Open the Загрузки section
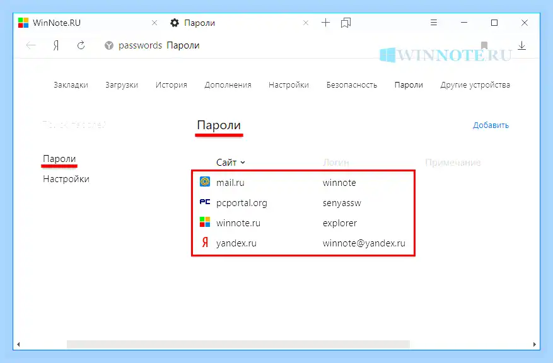 122,85
